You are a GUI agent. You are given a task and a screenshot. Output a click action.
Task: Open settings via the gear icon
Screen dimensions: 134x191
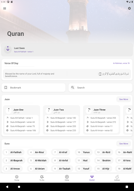coord(129,8)
